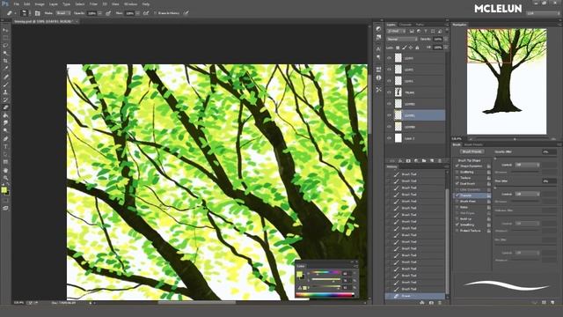Image resolution: width=563 pixels, height=317 pixels.
Task: Select the Hand tool
Action: (5, 170)
